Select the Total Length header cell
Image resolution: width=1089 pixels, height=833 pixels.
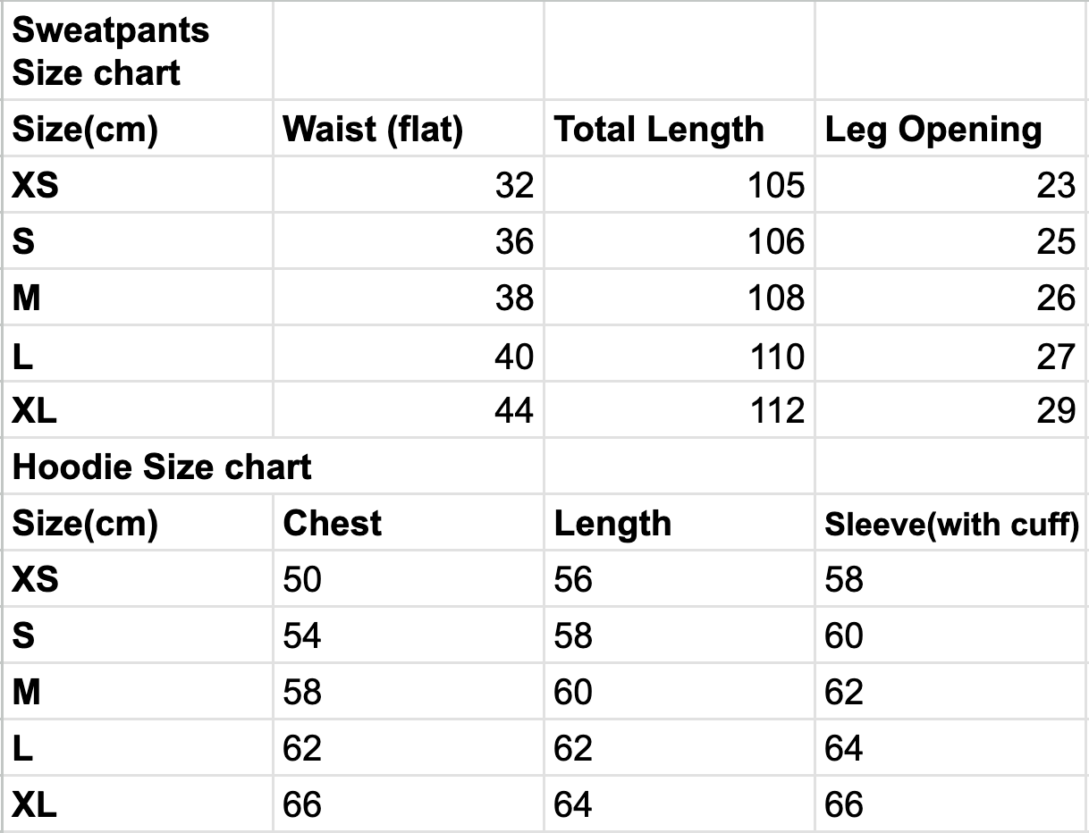659,130
